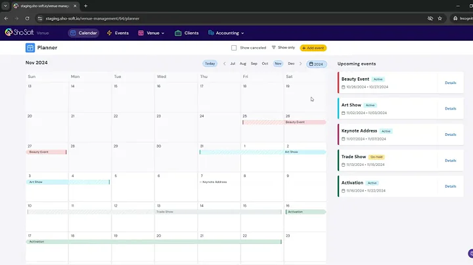Click Activation bar starting Sunday the 17th

click(x=154, y=241)
